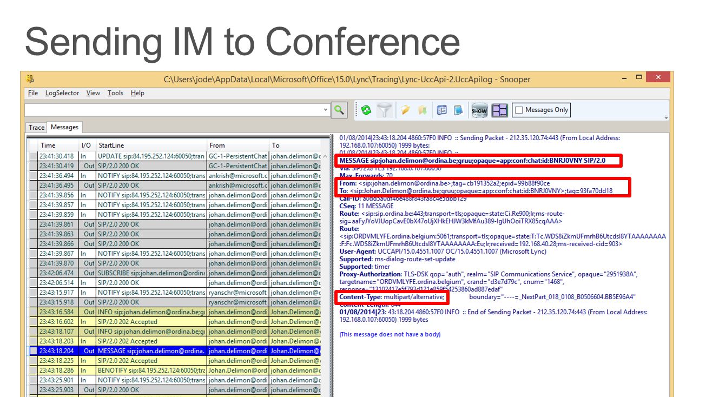The image size is (706, 397).
Task: Open the File menu
Action: 33,93
